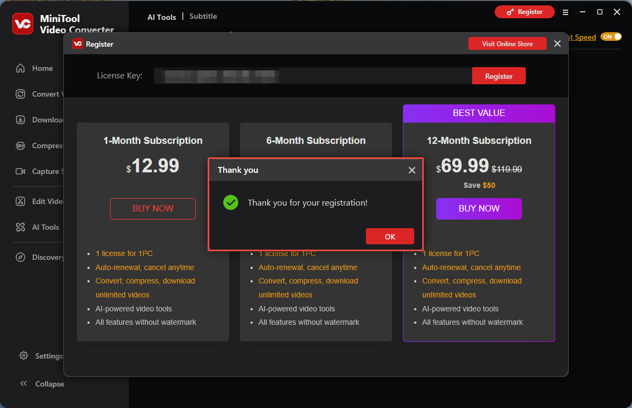Click the Edit Video sidebar icon
Viewport: 632px width, 408px height.
click(x=20, y=201)
